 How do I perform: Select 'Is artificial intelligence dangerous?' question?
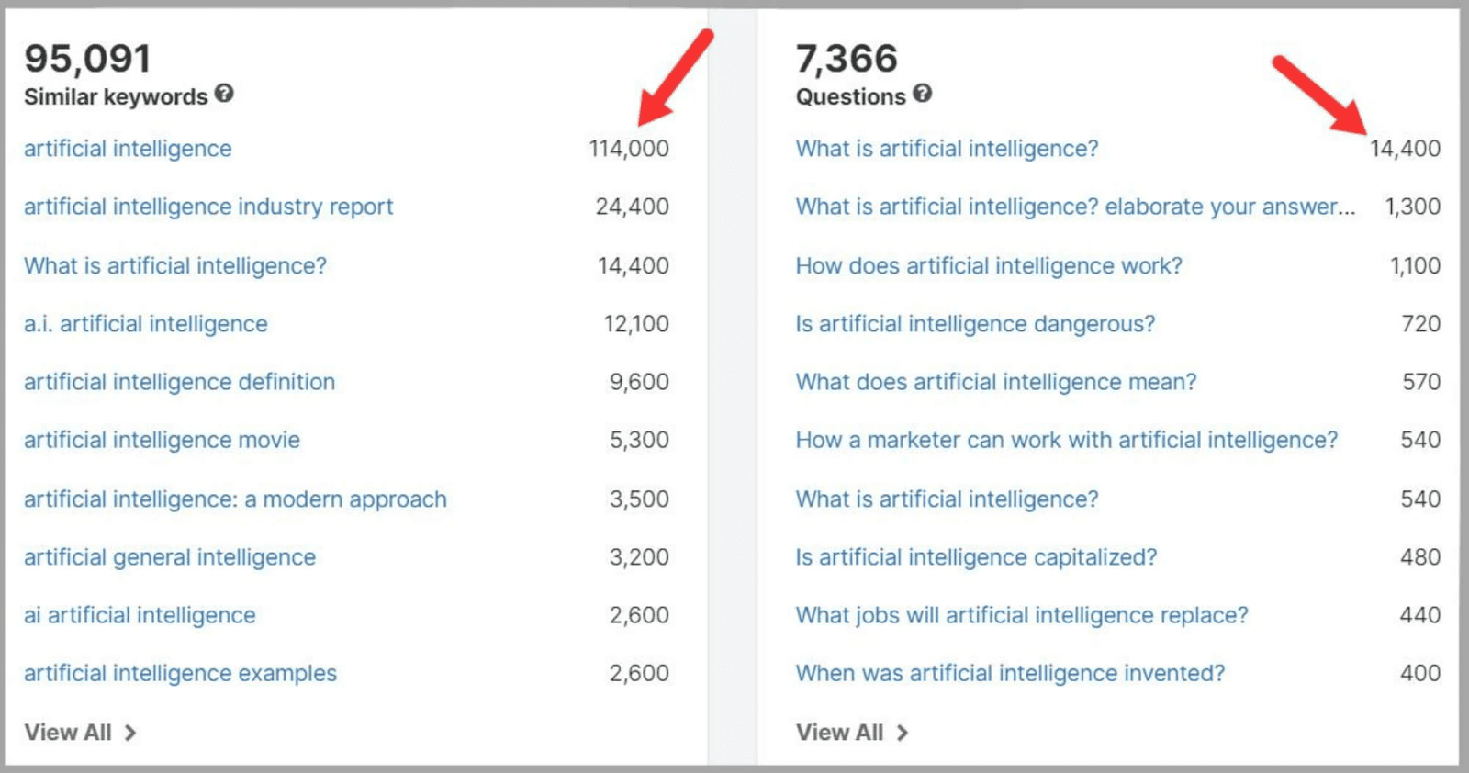pyautogui.click(x=975, y=323)
